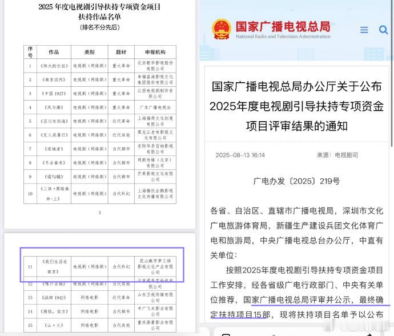Click the 当代科幻 theme in row 11
The image size is (394, 336).
click(121, 267)
